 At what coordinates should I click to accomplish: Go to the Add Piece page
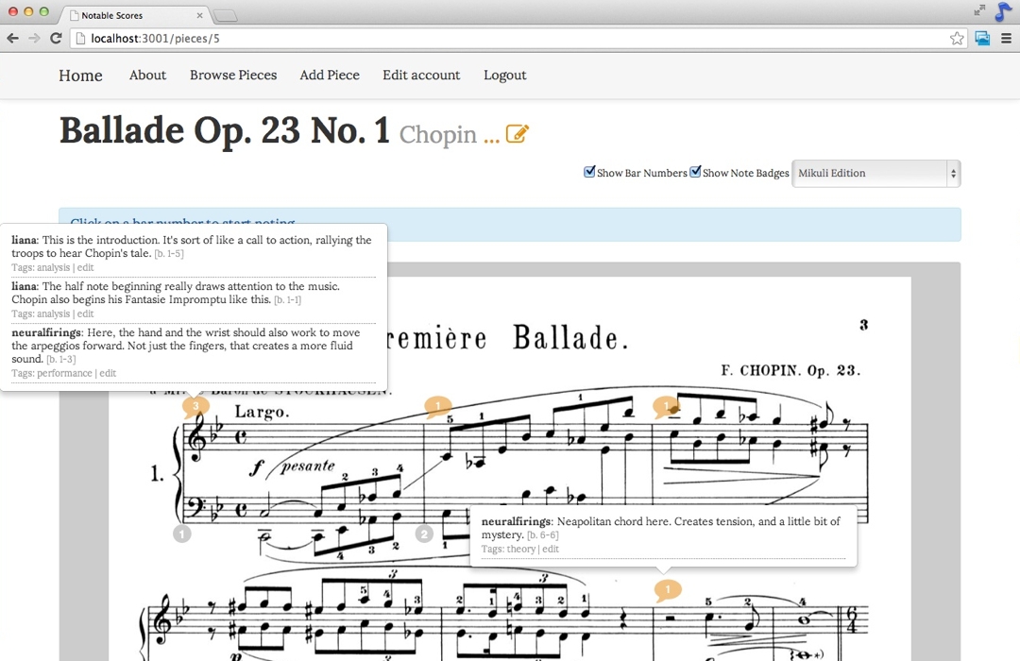[x=330, y=76]
